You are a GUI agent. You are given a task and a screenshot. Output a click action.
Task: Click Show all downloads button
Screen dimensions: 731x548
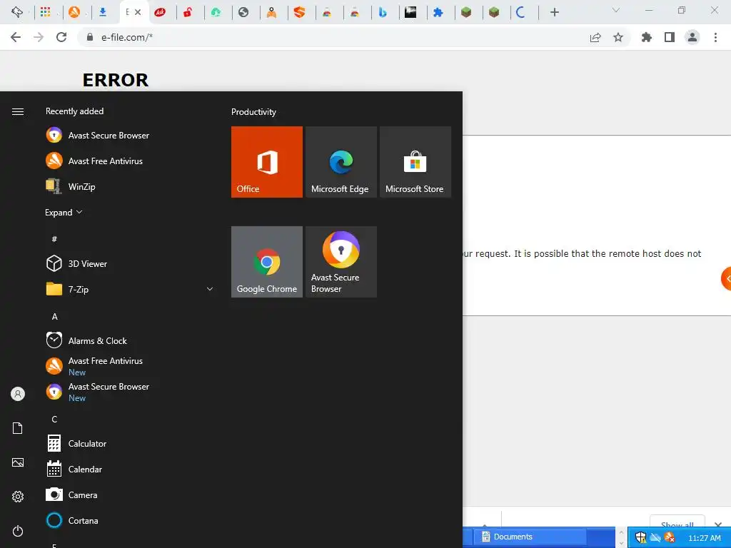point(677,522)
